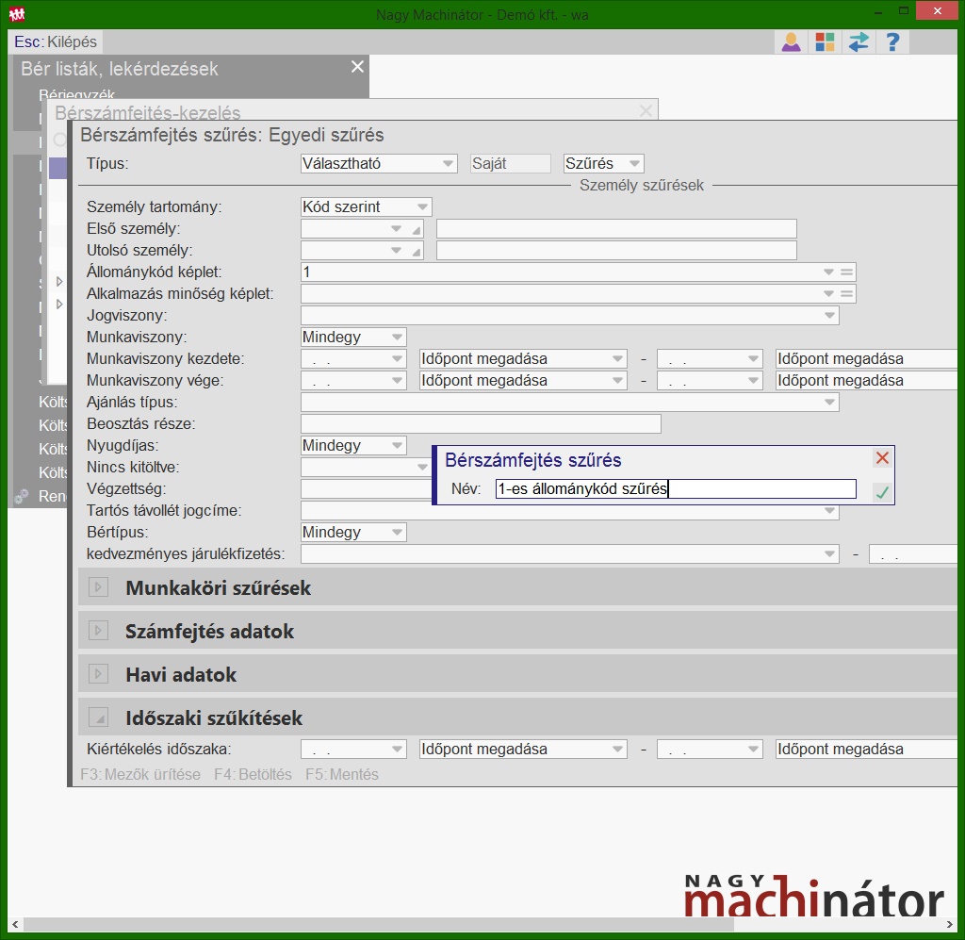
Task: Click the Név text input field
Action: coord(675,489)
